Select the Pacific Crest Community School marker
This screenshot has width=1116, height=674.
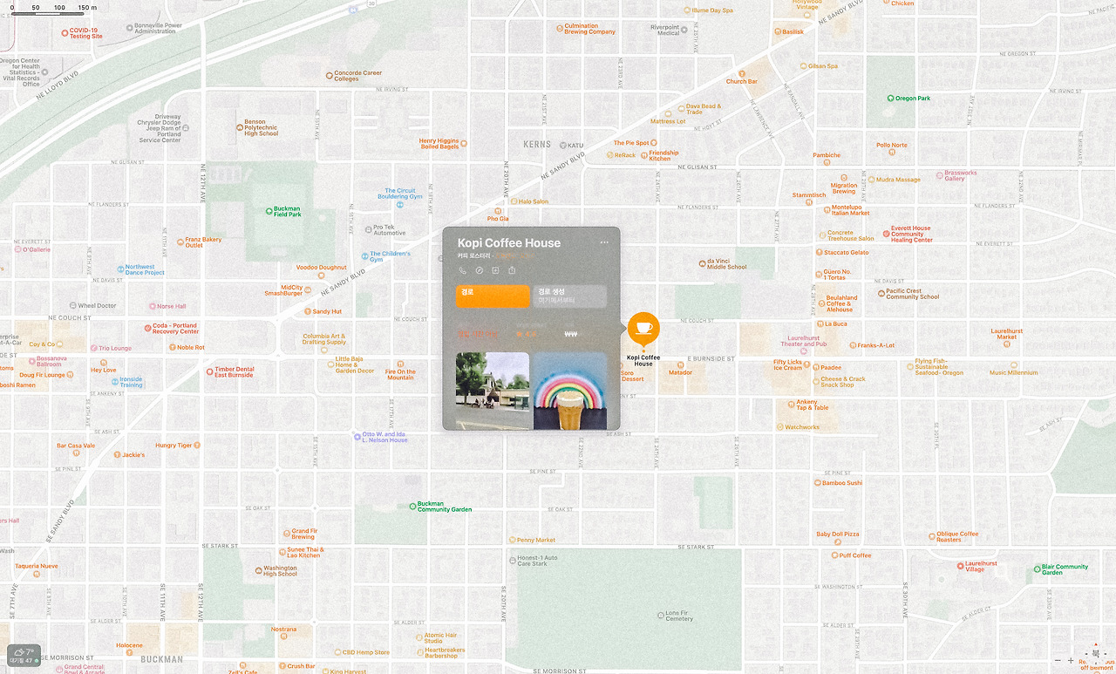pyautogui.click(x=881, y=294)
